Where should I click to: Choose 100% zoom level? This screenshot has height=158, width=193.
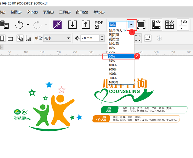pos(121,65)
